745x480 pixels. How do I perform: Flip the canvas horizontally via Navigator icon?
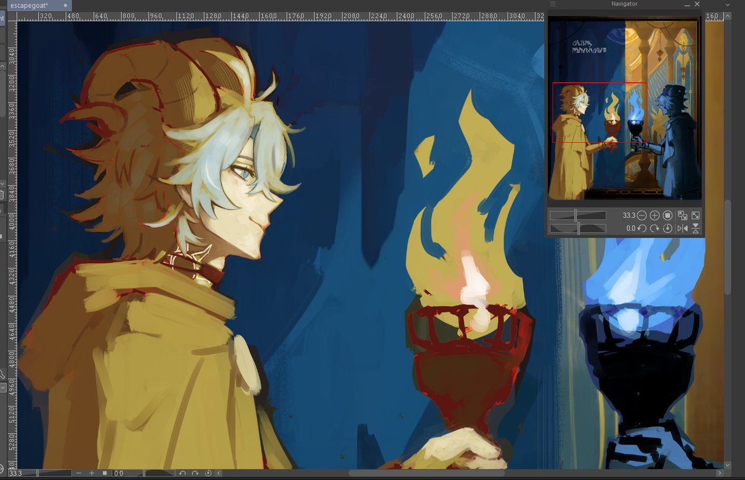pos(683,228)
